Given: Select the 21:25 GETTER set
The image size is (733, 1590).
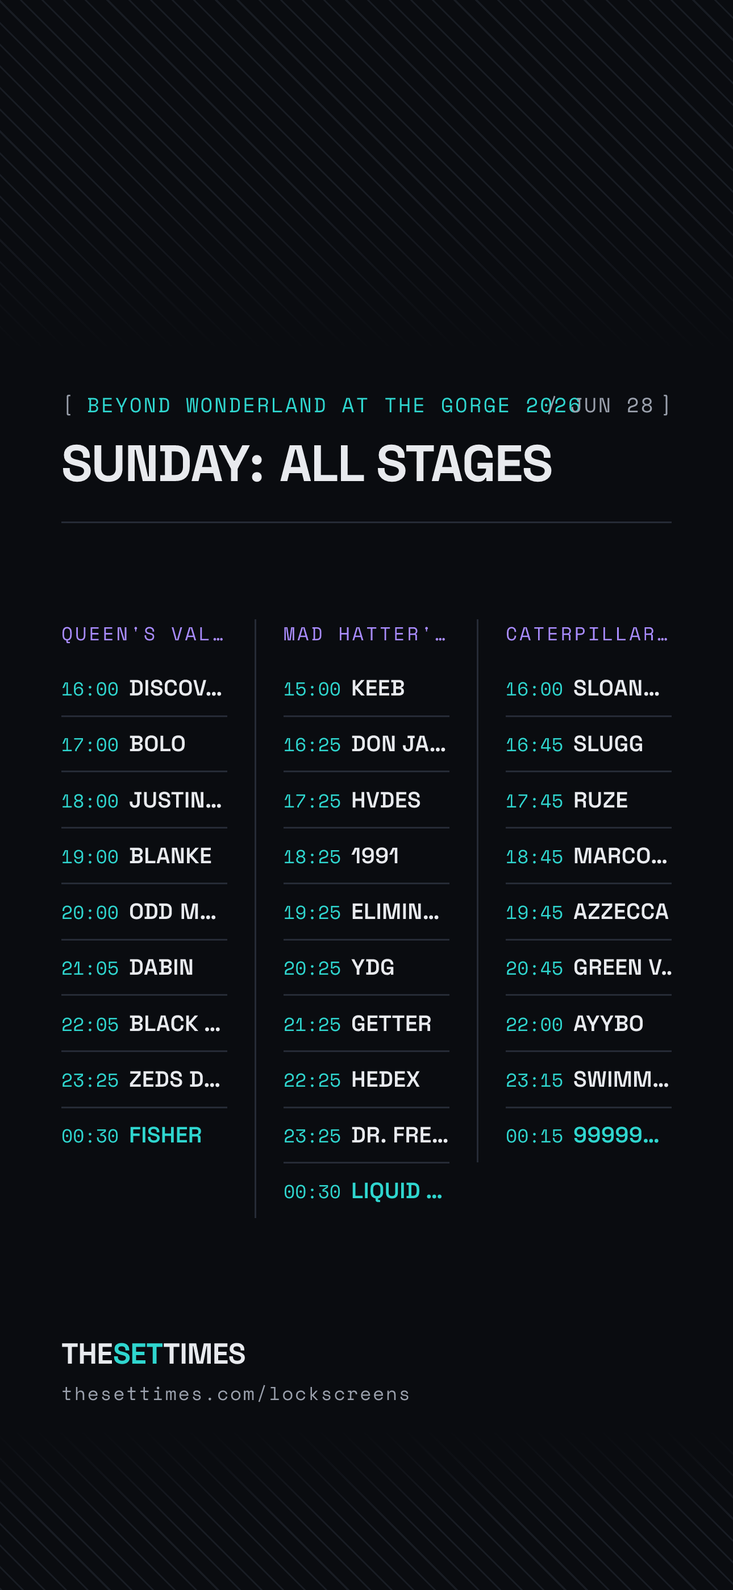Looking at the screenshot, I should click(367, 1024).
